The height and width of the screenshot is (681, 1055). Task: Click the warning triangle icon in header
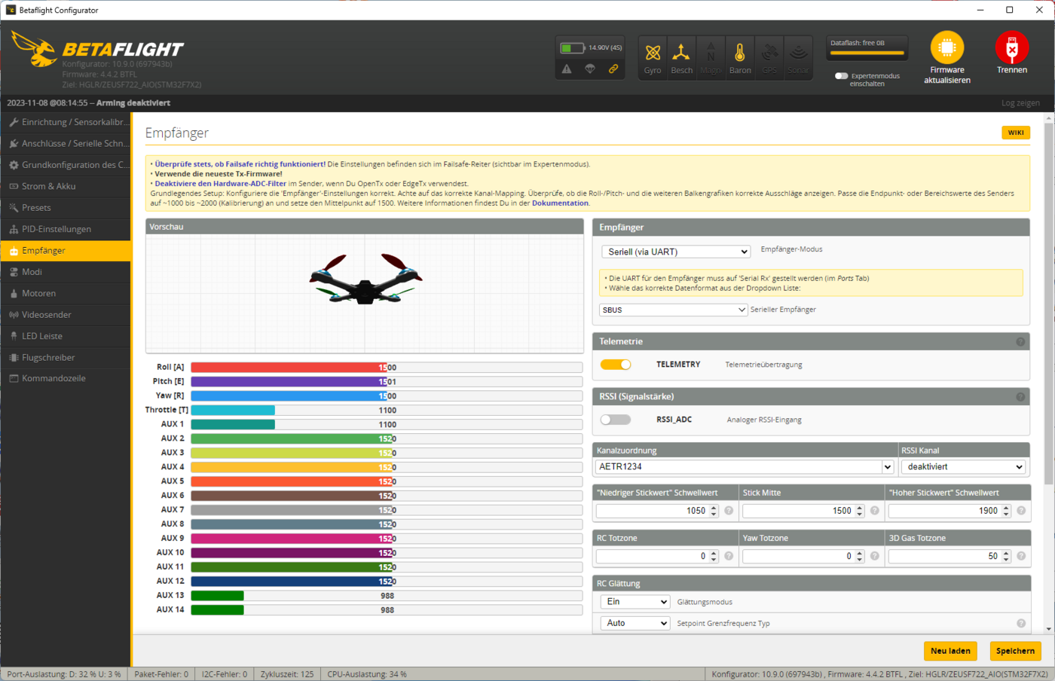[x=567, y=69]
